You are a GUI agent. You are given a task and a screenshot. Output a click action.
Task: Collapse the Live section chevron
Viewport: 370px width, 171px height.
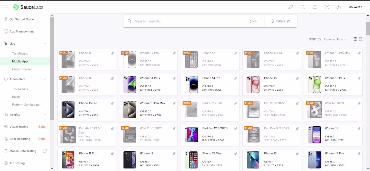[x=45, y=44]
